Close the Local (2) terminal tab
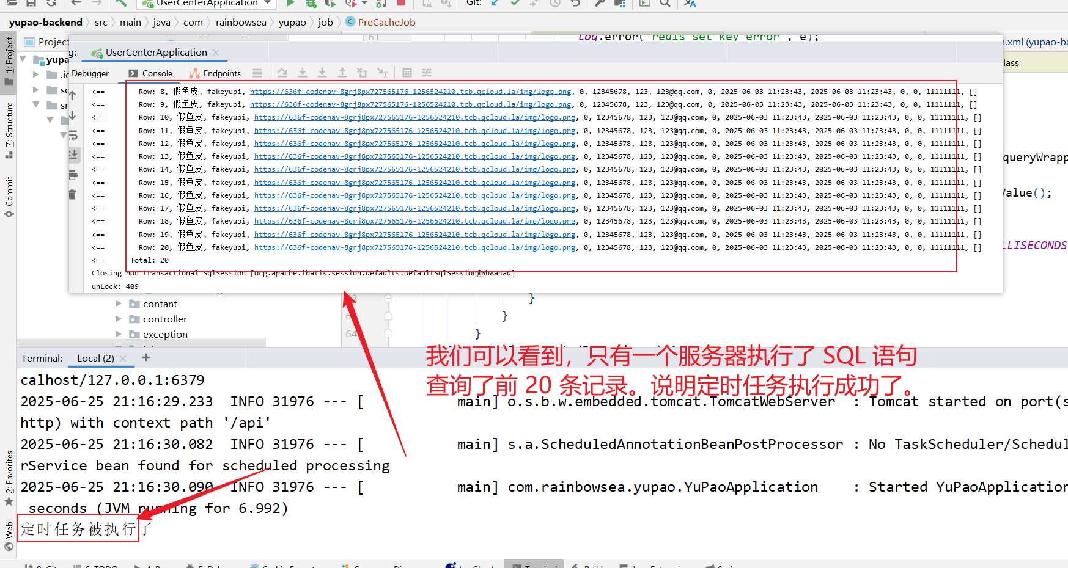Viewport: 1068px width, 568px height. (123, 359)
